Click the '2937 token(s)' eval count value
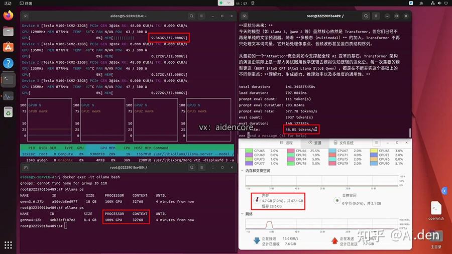 (299, 117)
